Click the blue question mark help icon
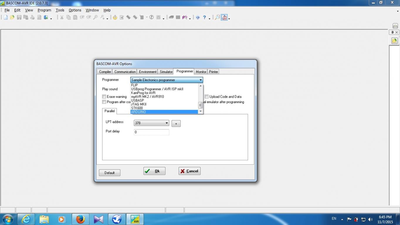The width and height of the screenshot is (400, 225). pyautogui.click(x=204, y=18)
